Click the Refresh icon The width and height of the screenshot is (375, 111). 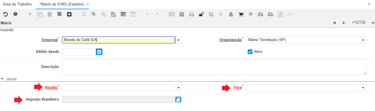click(84, 14)
